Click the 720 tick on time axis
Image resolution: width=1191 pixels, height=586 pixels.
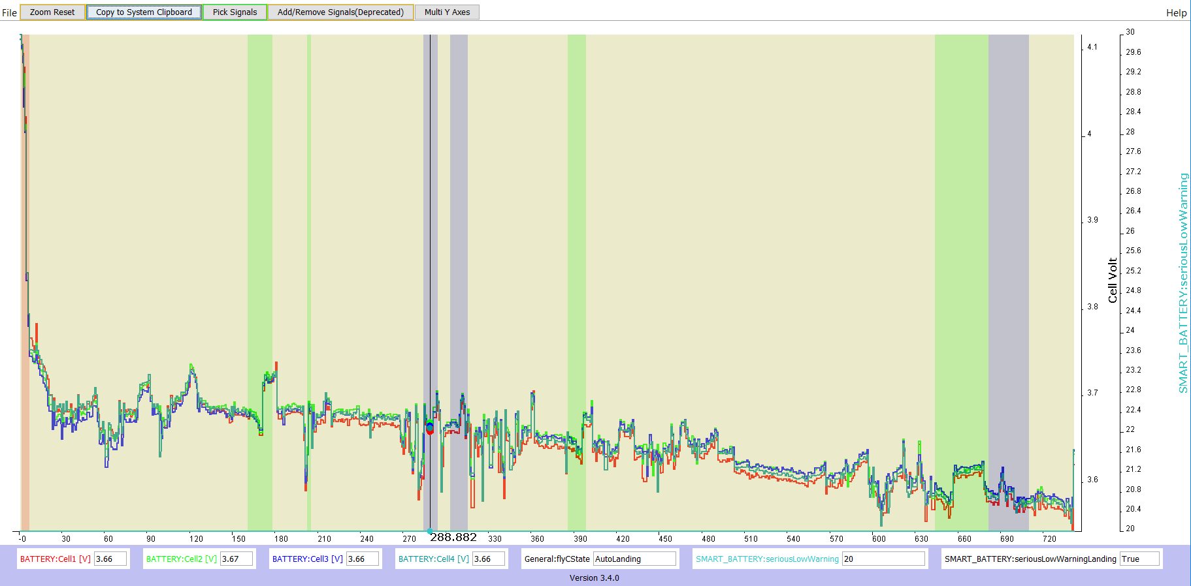tap(1049, 538)
